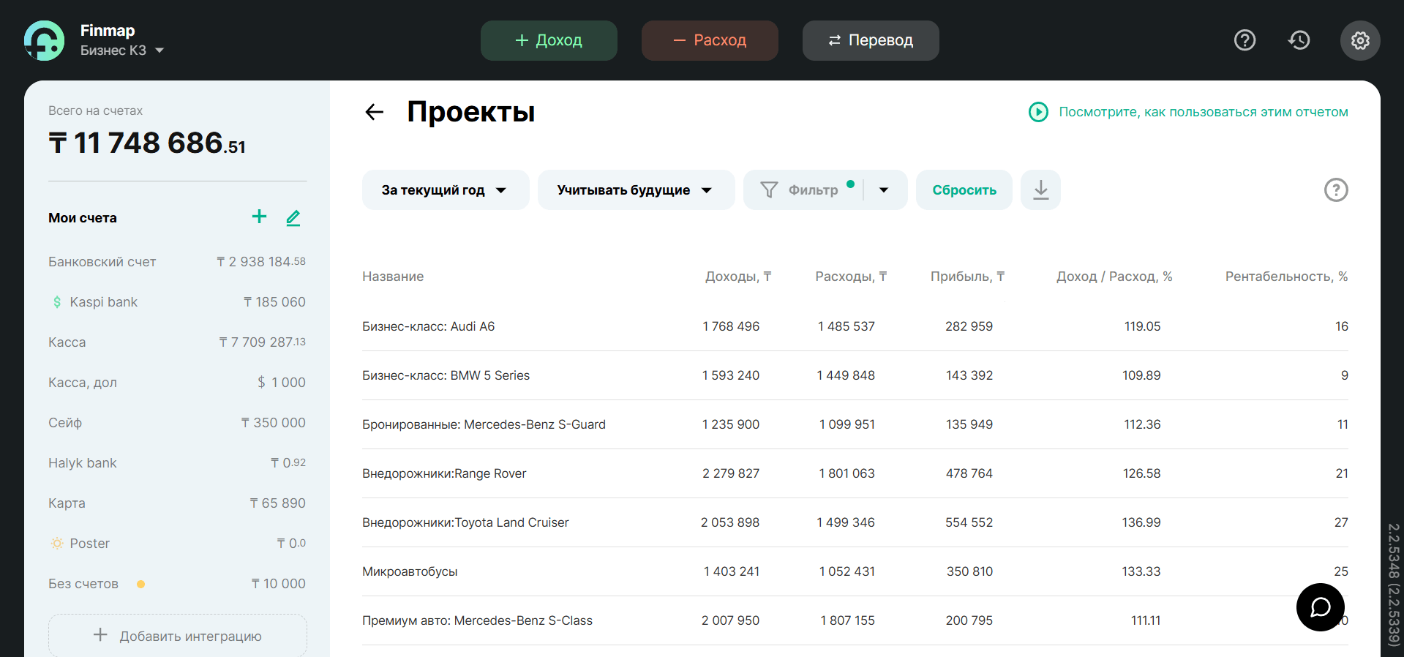Image resolution: width=1404 pixels, height=657 pixels.
Task: Click Toyota Land Cruiser ratio 136.99
Action: pos(1141,522)
